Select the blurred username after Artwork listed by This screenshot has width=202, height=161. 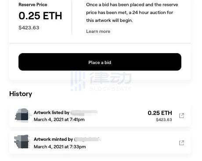pos(84,113)
